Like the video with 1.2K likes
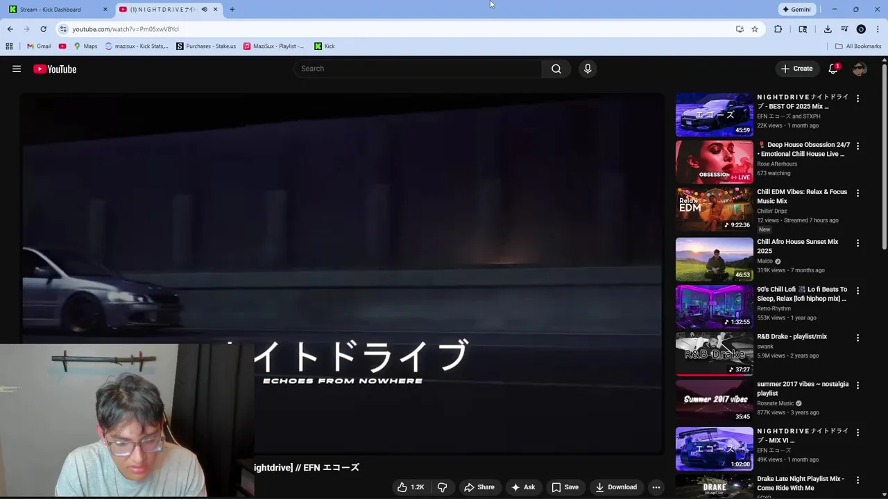The image size is (888, 499). 410,487
